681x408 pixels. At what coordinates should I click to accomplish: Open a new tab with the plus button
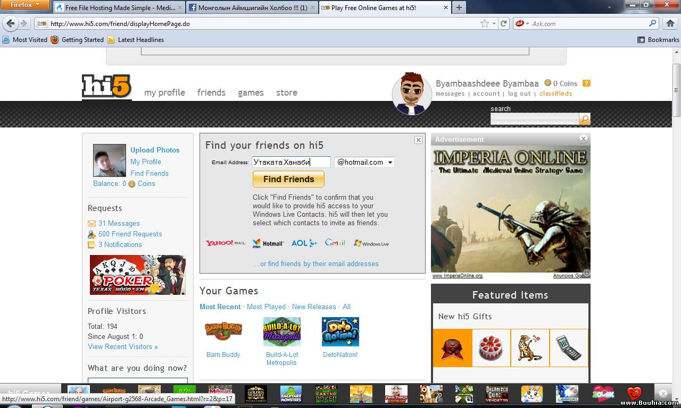click(459, 7)
